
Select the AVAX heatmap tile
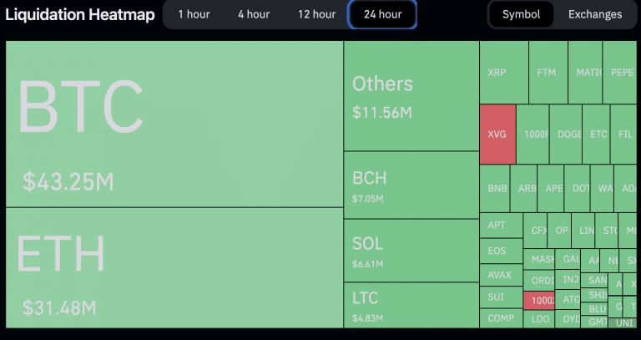pyautogui.click(x=500, y=274)
